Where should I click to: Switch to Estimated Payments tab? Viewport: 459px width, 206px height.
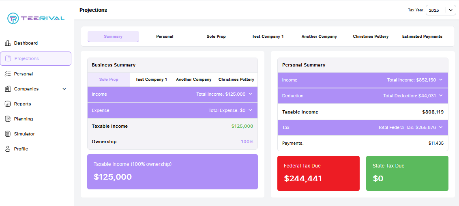(x=422, y=36)
